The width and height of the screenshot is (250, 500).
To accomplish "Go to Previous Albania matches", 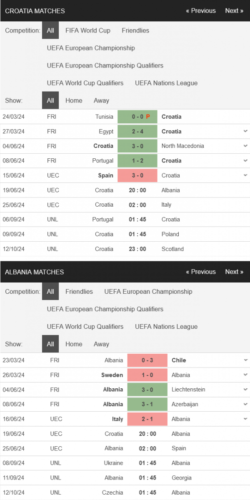I will point(201,272).
